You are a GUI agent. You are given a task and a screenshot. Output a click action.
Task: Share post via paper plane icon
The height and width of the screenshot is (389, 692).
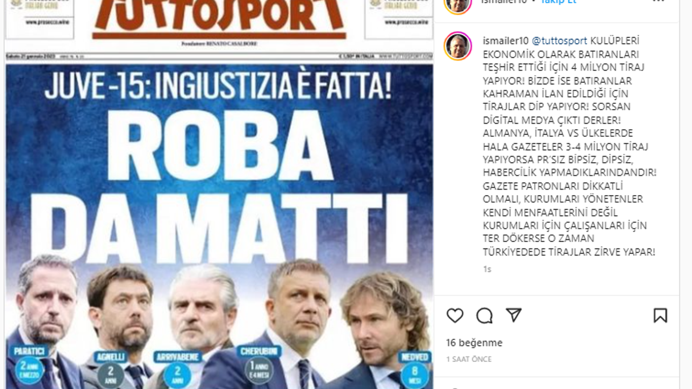(x=514, y=316)
